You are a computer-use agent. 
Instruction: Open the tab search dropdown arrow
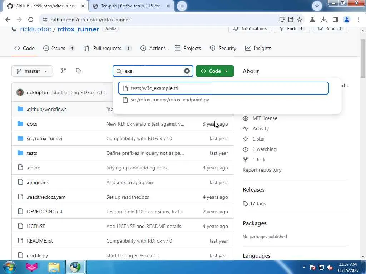click(317, 6)
